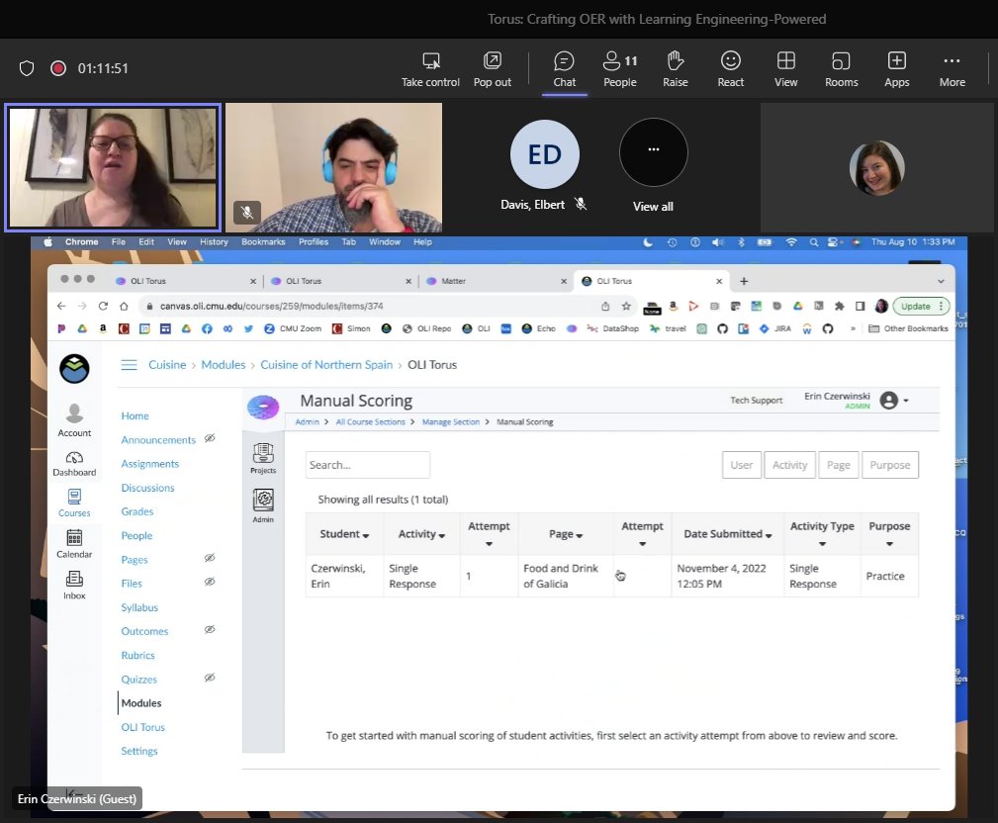Open the Chrome History menu

click(x=214, y=242)
